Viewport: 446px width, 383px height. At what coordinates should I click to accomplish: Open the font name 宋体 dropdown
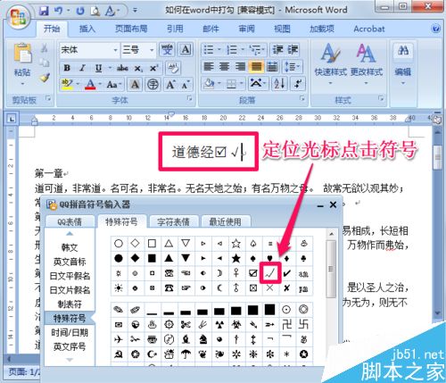click(x=116, y=50)
